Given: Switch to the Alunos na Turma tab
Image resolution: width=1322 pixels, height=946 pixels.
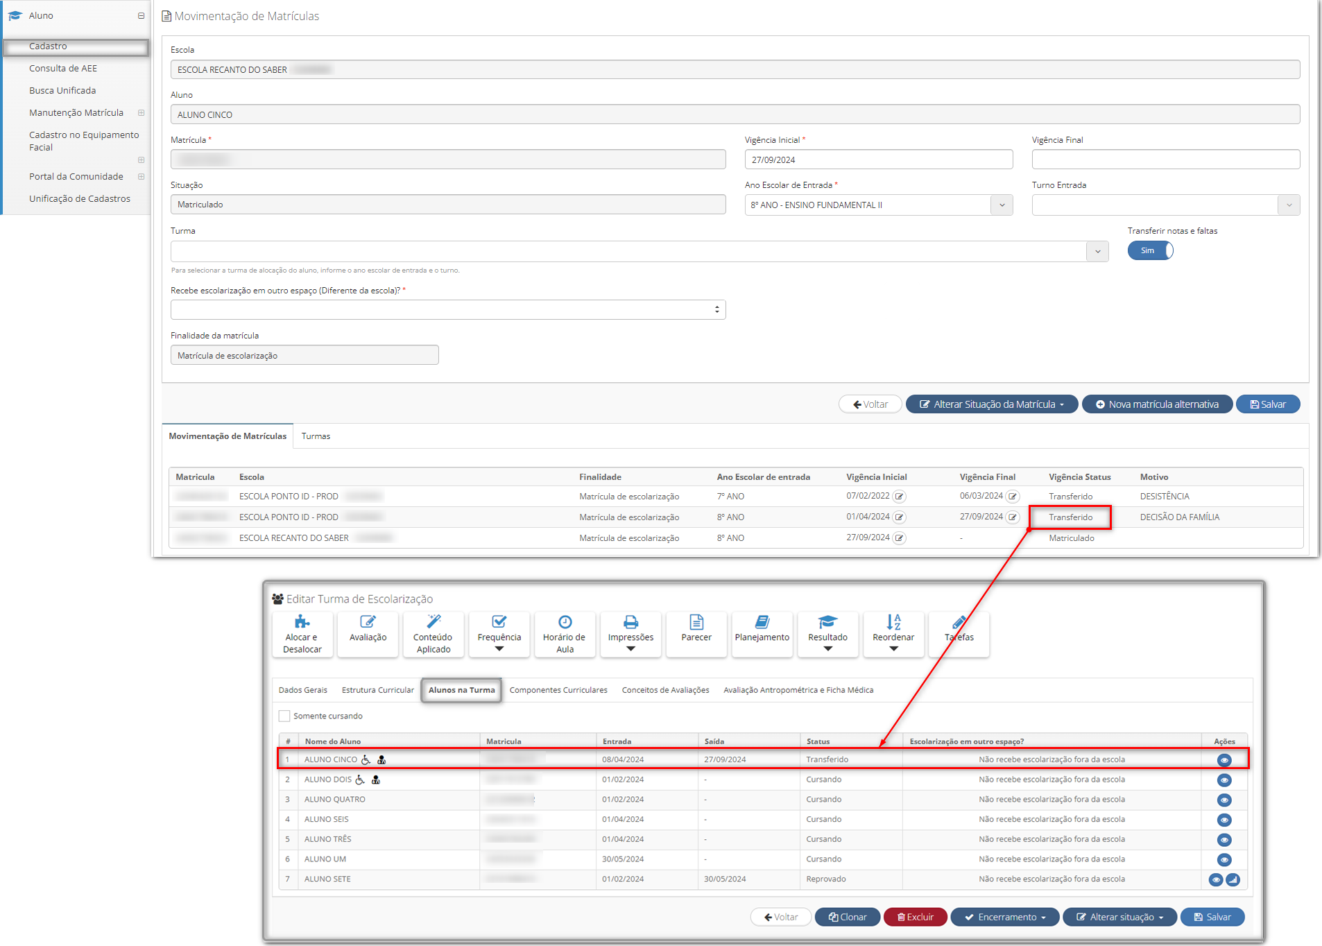Looking at the screenshot, I should pos(461,690).
